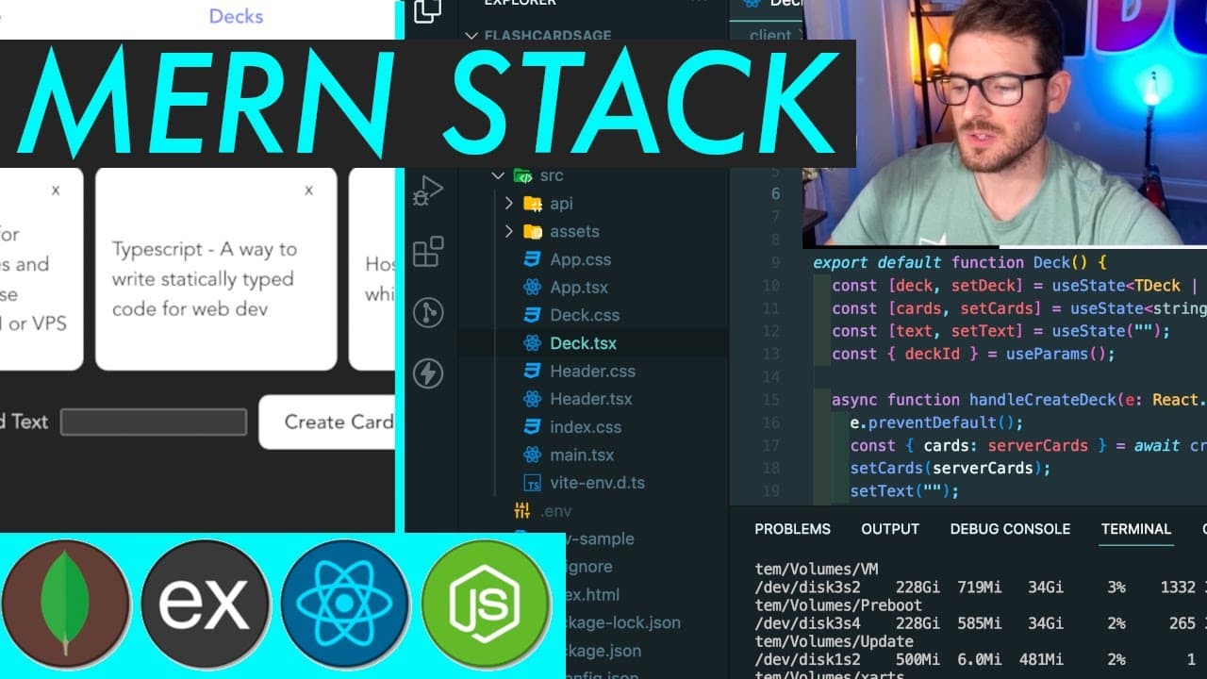The image size is (1207, 679).
Task: Expand the api folder
Action: pyautogui.click(x=509, y=204)
